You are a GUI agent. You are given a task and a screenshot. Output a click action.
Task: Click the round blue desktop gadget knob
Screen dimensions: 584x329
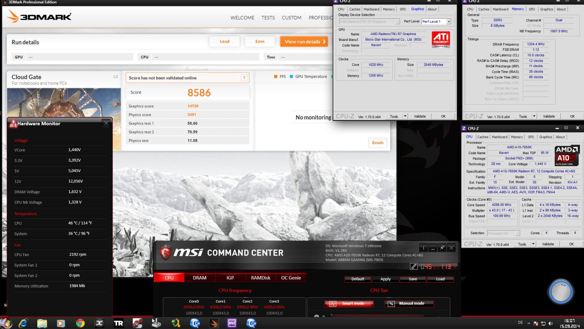click(x=561, y=291)
